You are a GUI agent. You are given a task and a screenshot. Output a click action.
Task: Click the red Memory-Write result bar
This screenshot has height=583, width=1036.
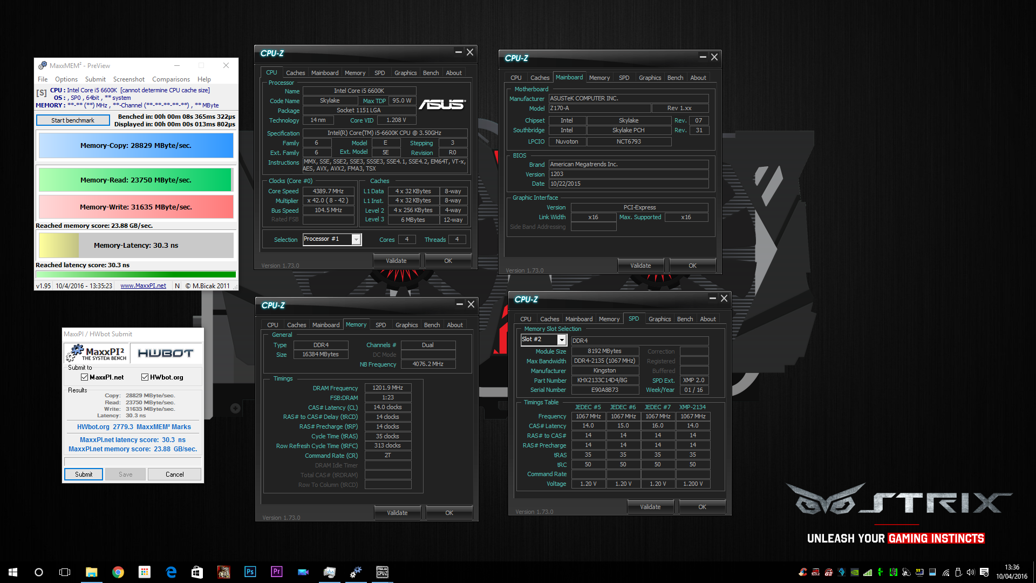click(136, 207)
